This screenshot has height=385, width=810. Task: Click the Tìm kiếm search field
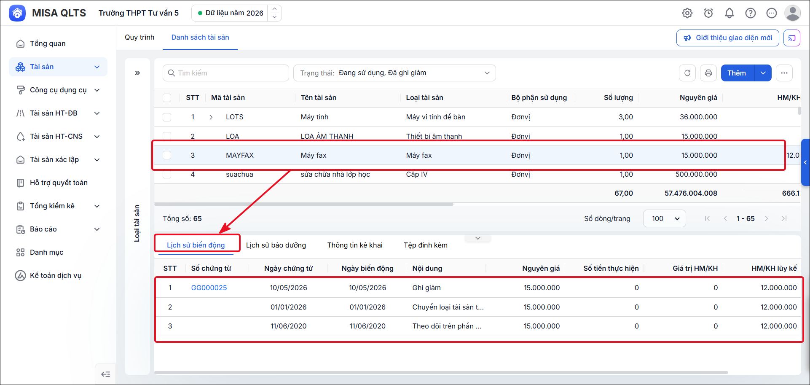[226, 73]
